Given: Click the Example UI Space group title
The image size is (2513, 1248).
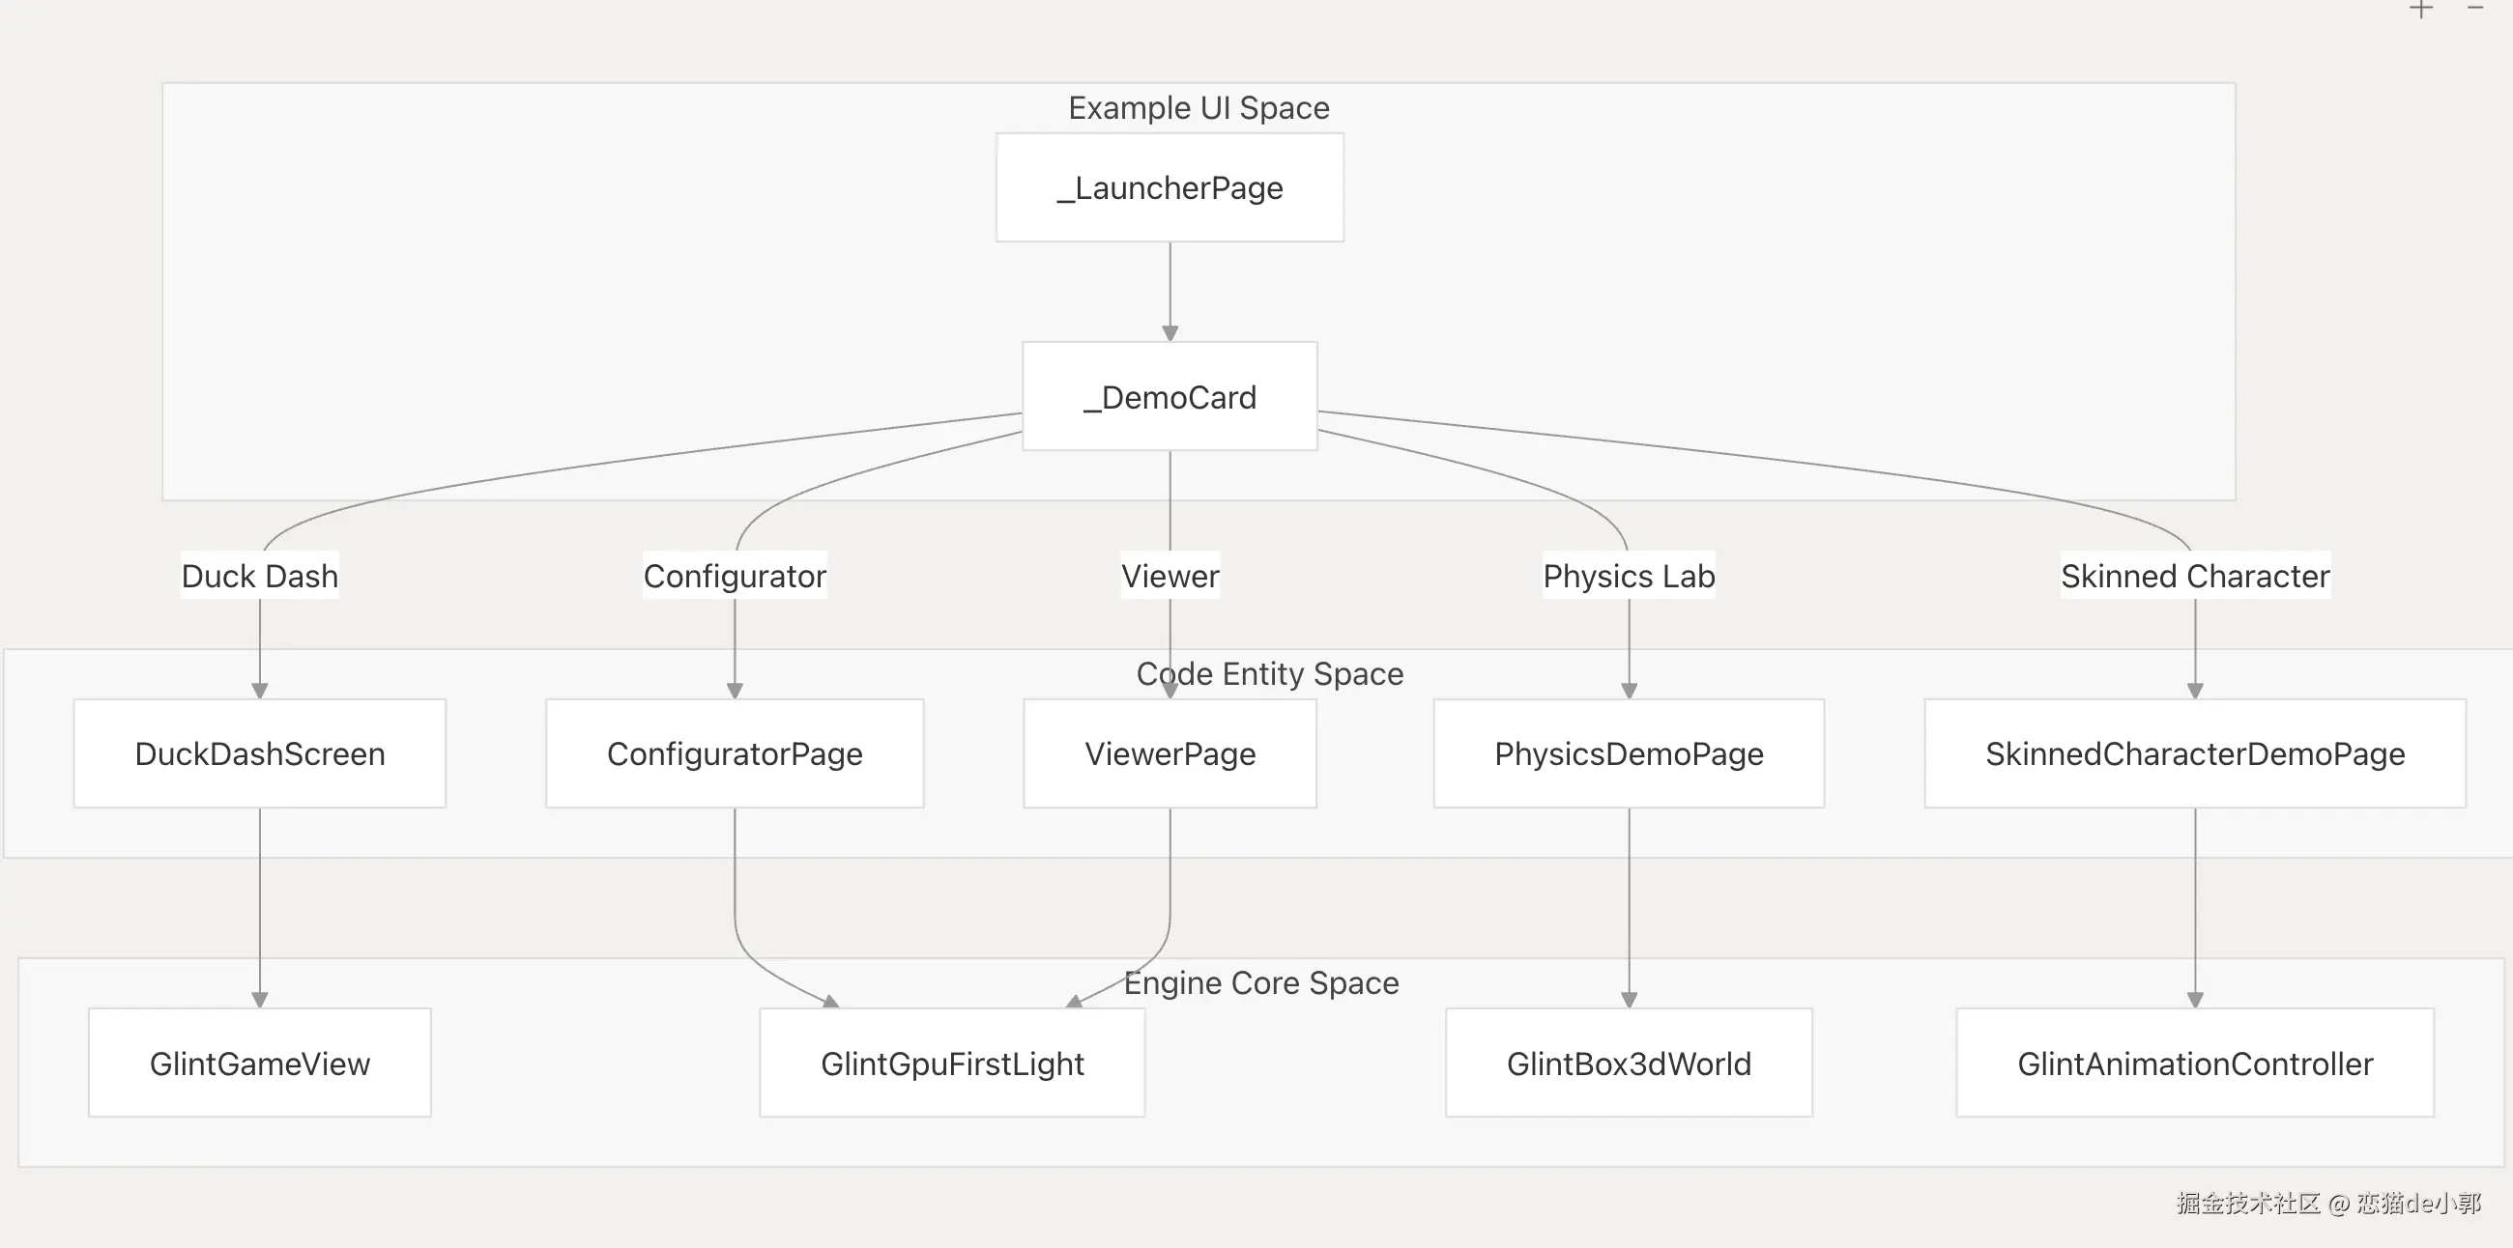Looking at the screenshot, I should [x=1199, y=107].
